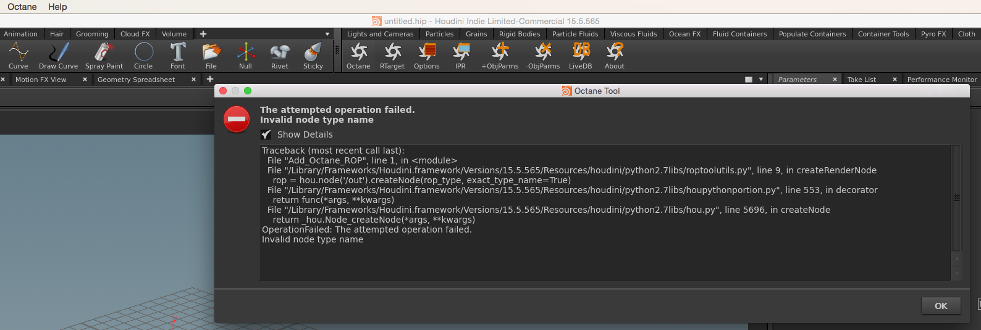
Task: Switch to the Volume shelf tab
Action: pyautogui.click(x=174, y=34)
